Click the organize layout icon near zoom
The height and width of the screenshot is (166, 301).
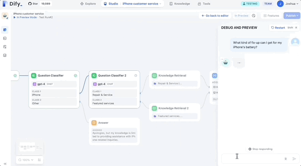[39, 160]
